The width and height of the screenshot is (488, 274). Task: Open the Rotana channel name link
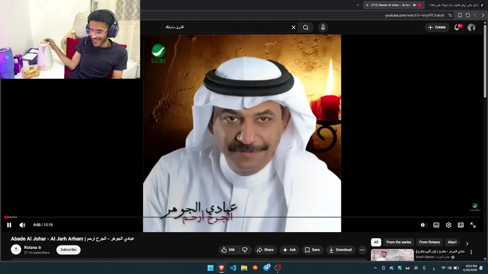click(x=30, y=247)
